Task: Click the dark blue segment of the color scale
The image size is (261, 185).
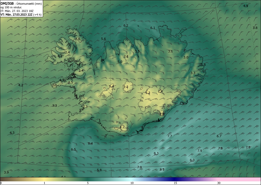Action: point(175,179)
